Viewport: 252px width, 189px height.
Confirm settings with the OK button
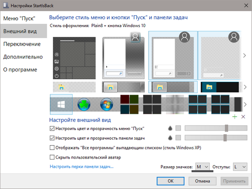[x=171, y=181]
